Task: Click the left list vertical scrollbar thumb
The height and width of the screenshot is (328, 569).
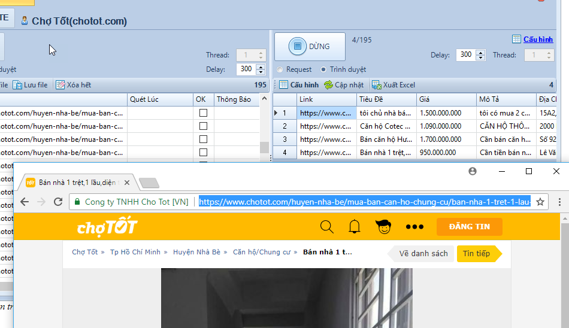Action: 264,147
